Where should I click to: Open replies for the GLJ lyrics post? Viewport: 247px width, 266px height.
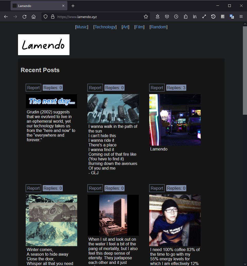114,88
